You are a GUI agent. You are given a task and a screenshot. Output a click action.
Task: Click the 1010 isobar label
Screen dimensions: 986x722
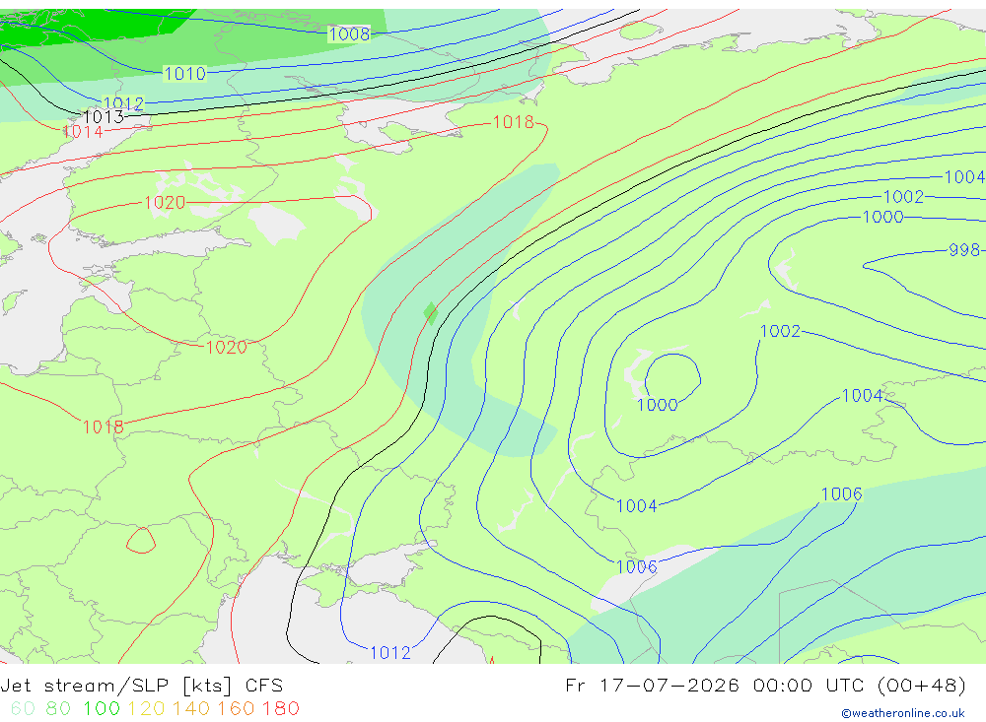tap(184, 74)
